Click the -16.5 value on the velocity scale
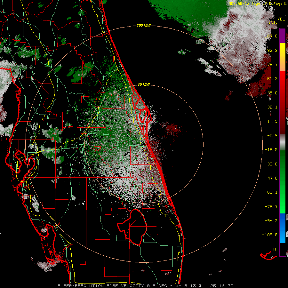288x288 pixels. (271, 150)
